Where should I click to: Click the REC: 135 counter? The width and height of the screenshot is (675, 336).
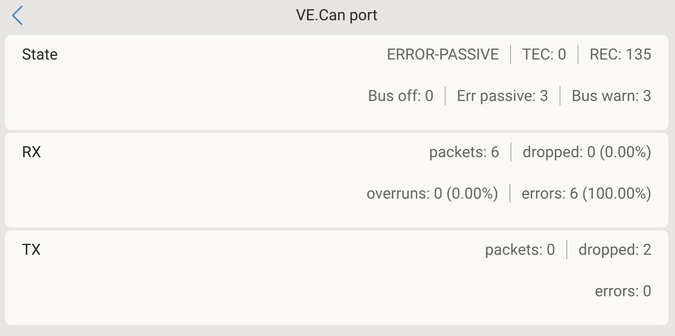[x=620, y=54]
